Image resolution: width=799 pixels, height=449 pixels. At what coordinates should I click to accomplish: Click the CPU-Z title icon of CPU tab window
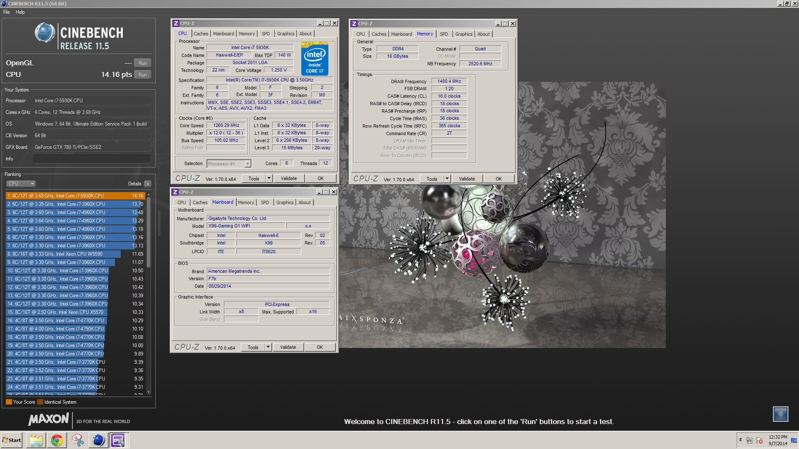point(176,23)
